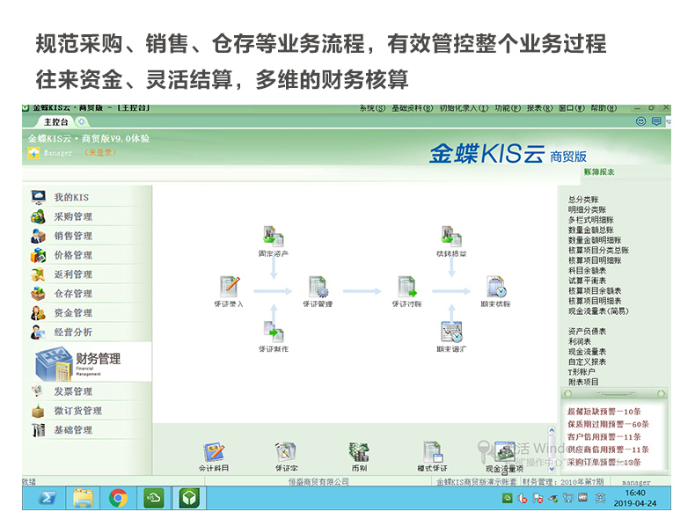Open 会计科目 basic data icon
Image resolution: width=695 pixels, height=519 pixels.
coord(214,457)
